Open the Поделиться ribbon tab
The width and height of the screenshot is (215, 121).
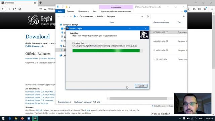[83, 11]
